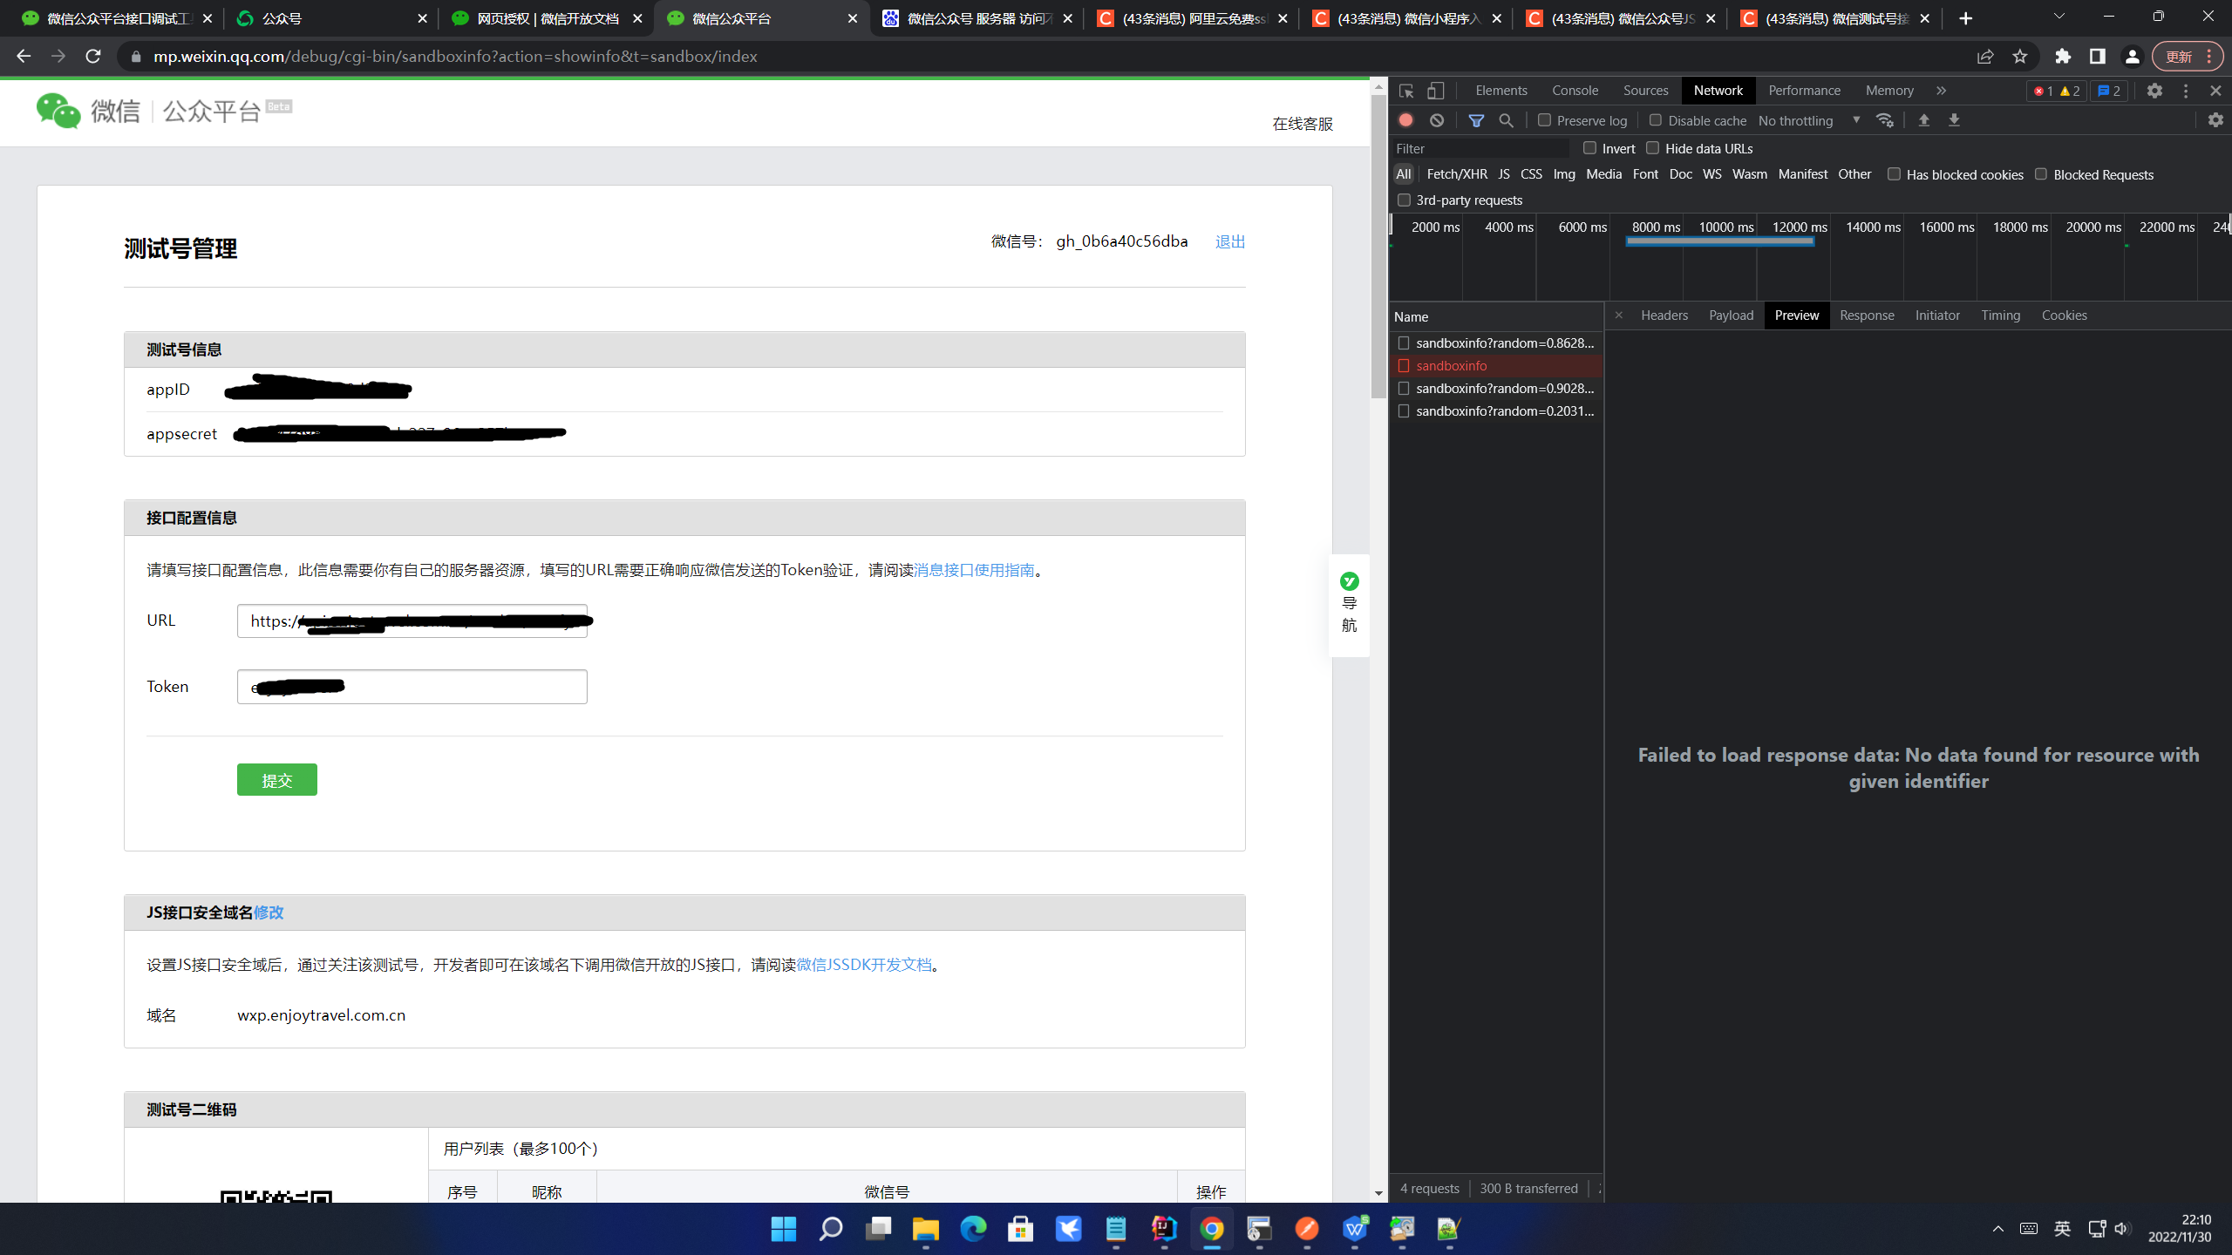Click the navigation 导航 floating widget
Screen dimensions: 2232x1255
[1349, 604]
